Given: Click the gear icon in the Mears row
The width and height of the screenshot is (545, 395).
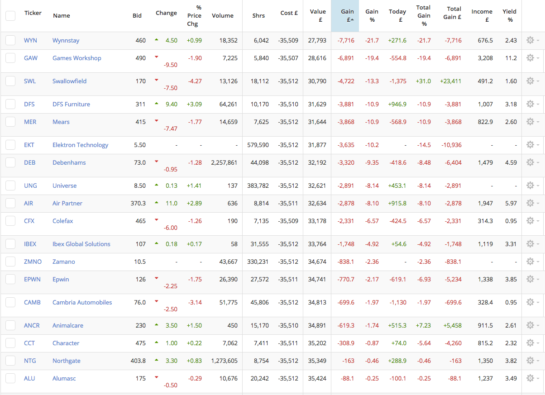Looking at the screenshot, I should click(531, 122).
